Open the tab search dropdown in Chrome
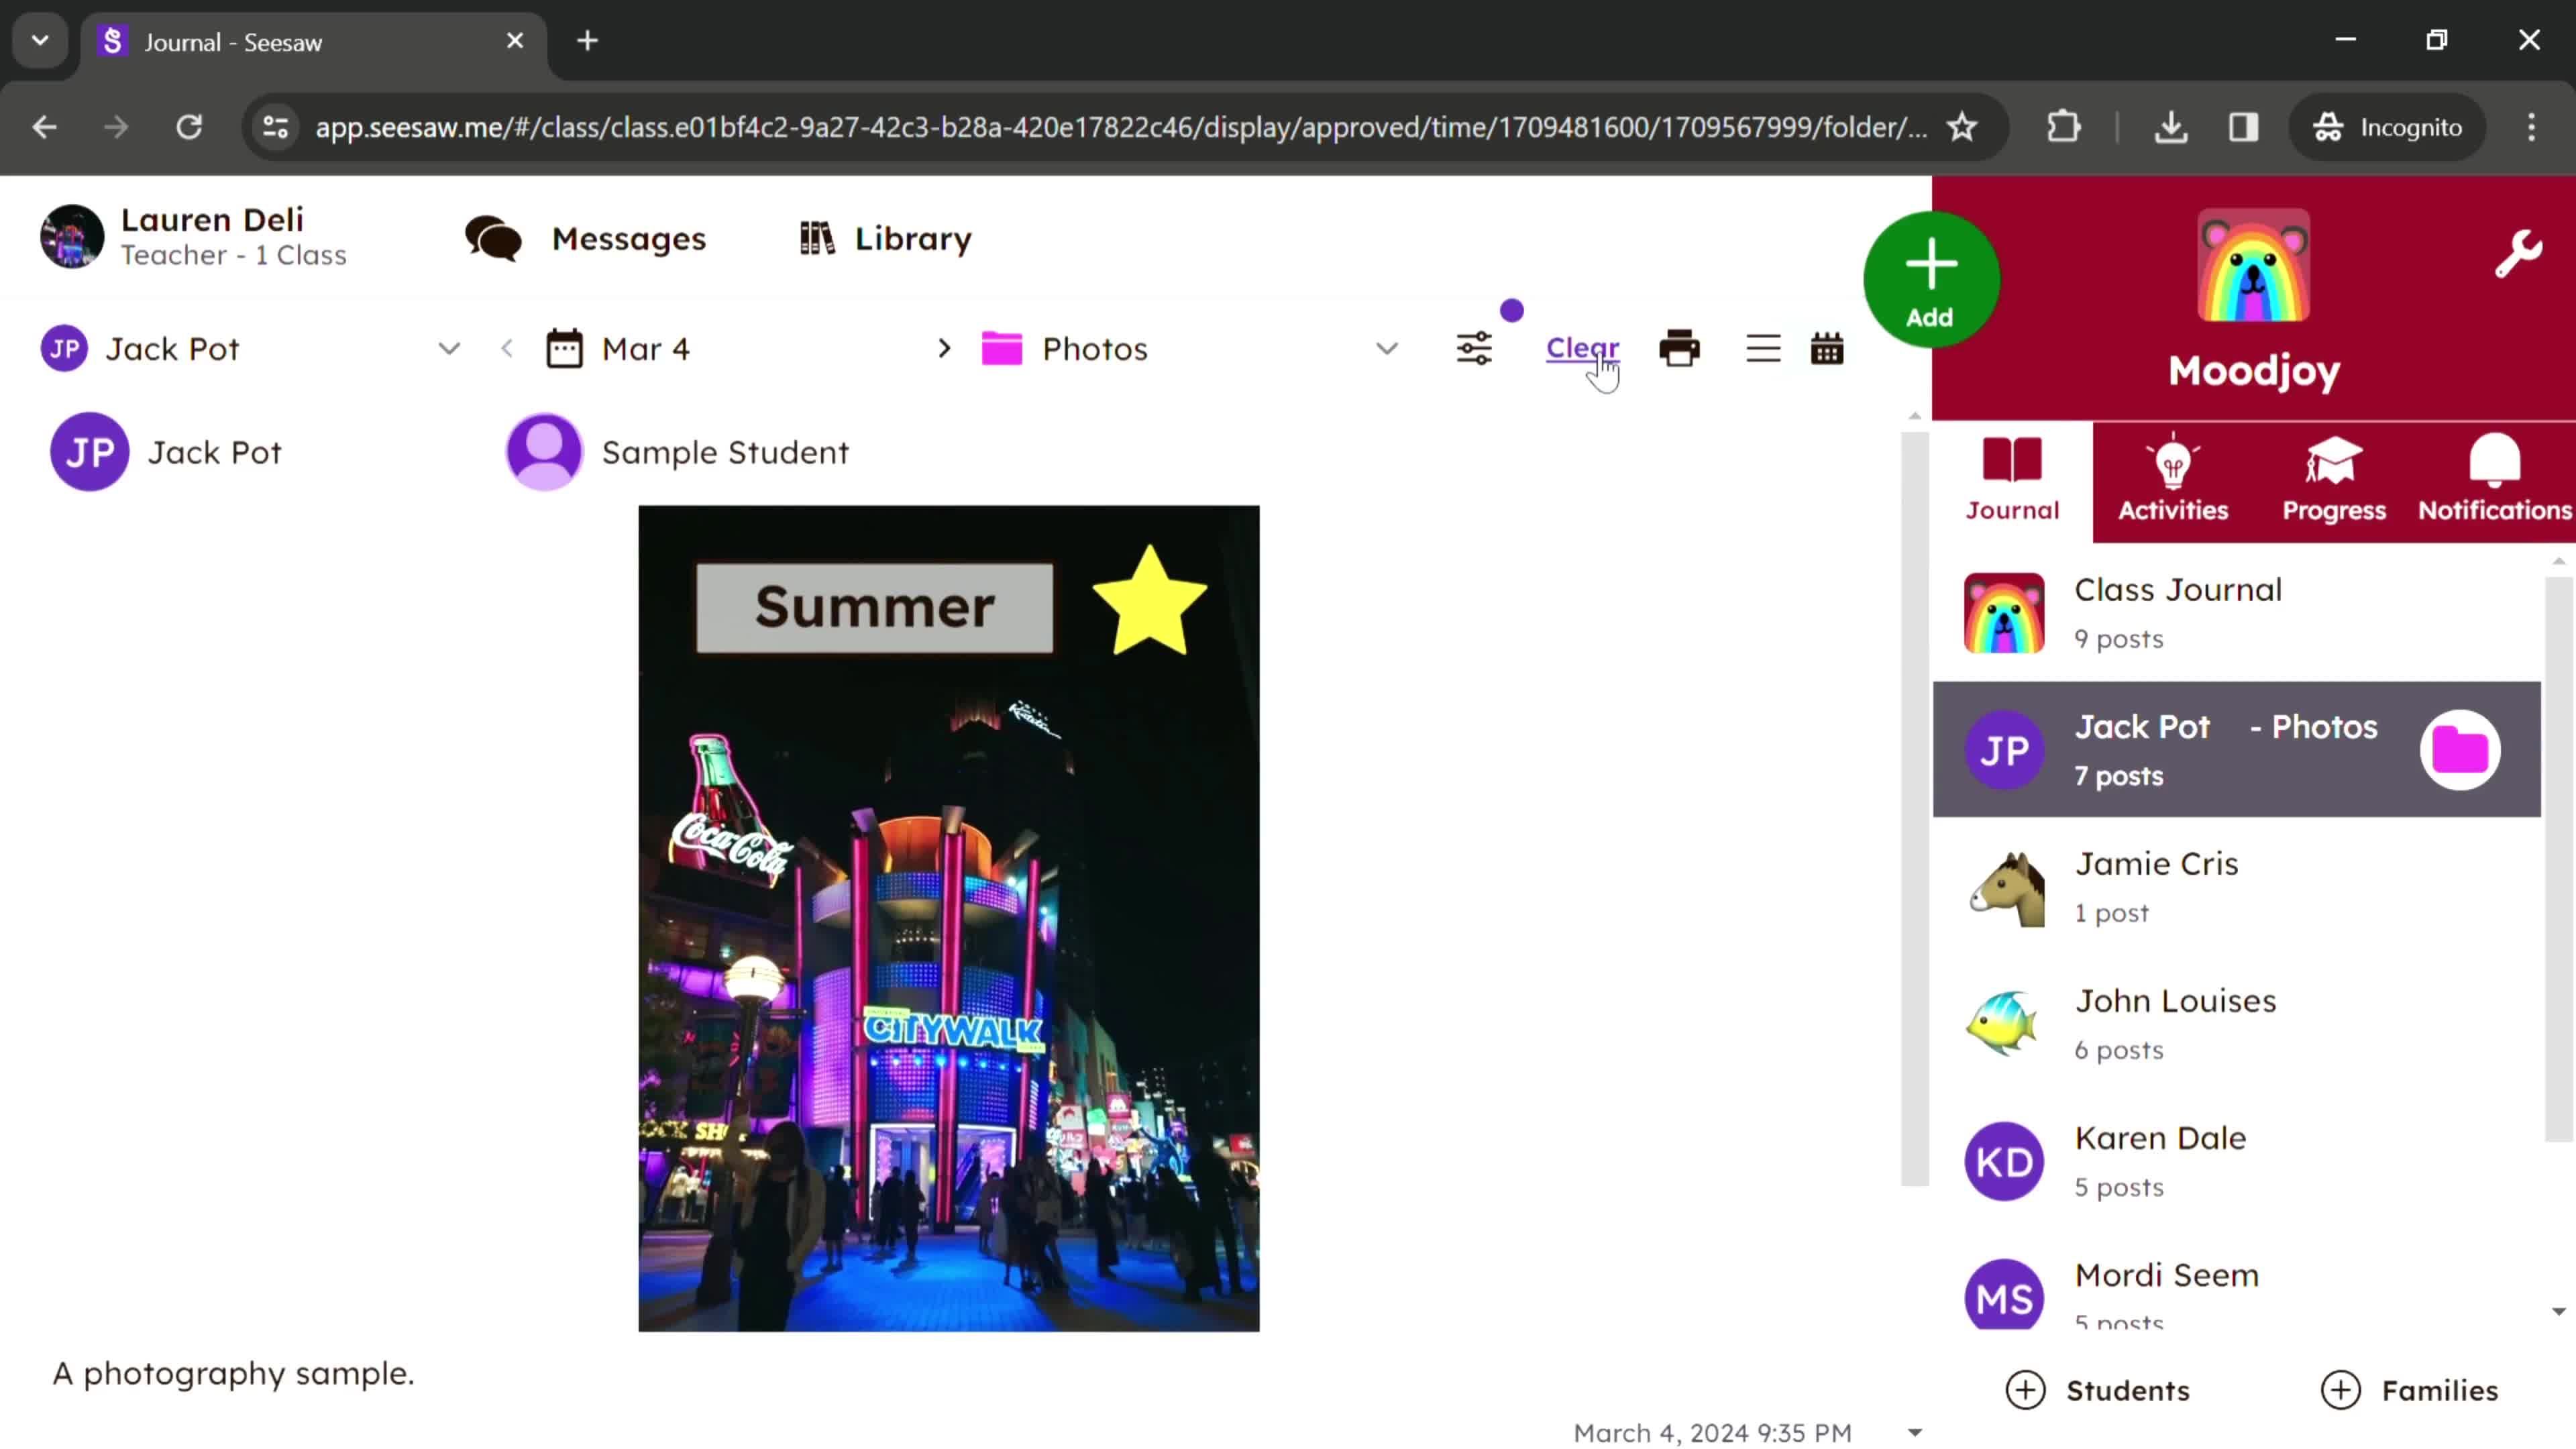 pos(40,41)
